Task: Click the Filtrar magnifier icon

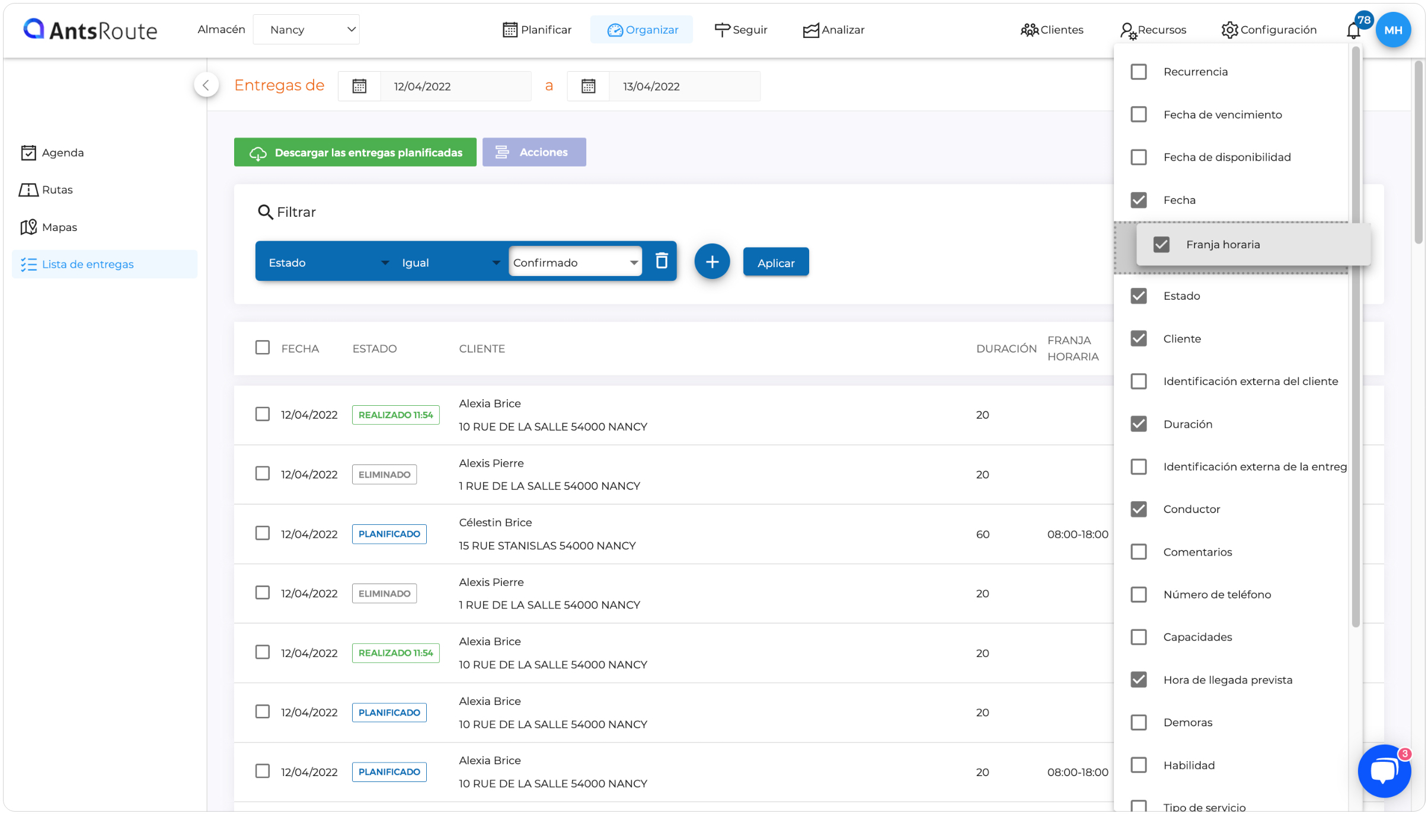Action: coord(265,212)
